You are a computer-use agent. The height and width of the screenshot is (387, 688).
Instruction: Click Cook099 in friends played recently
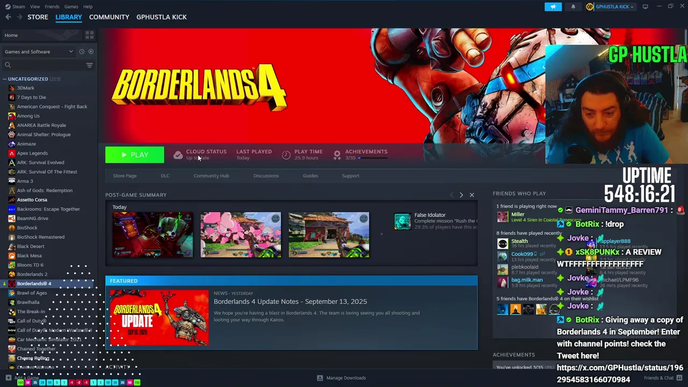click(x=522, y=254)
